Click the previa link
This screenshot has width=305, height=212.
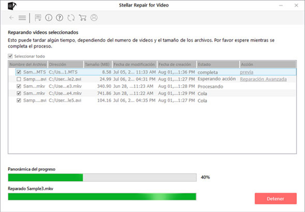coord(247,72)
